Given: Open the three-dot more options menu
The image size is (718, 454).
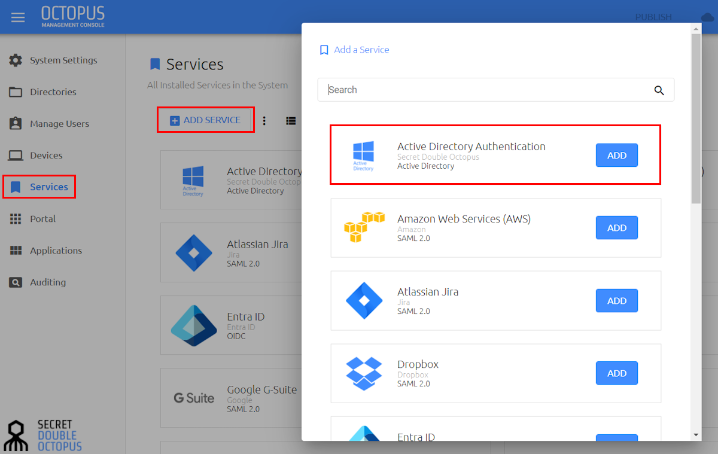Looking at the screenshot, I should coord(264,121).
